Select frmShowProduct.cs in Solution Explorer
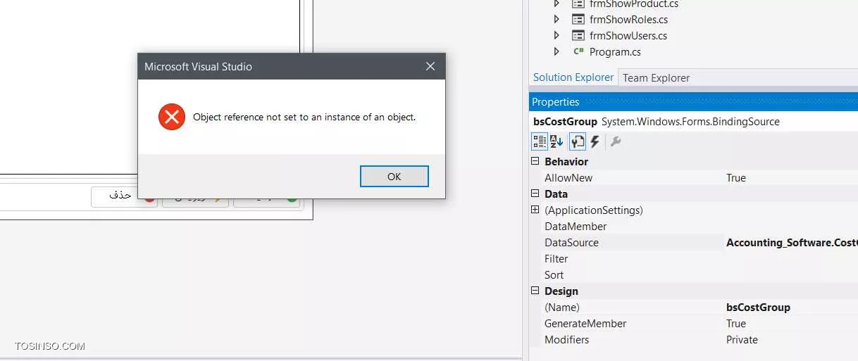 pos(633,4)
